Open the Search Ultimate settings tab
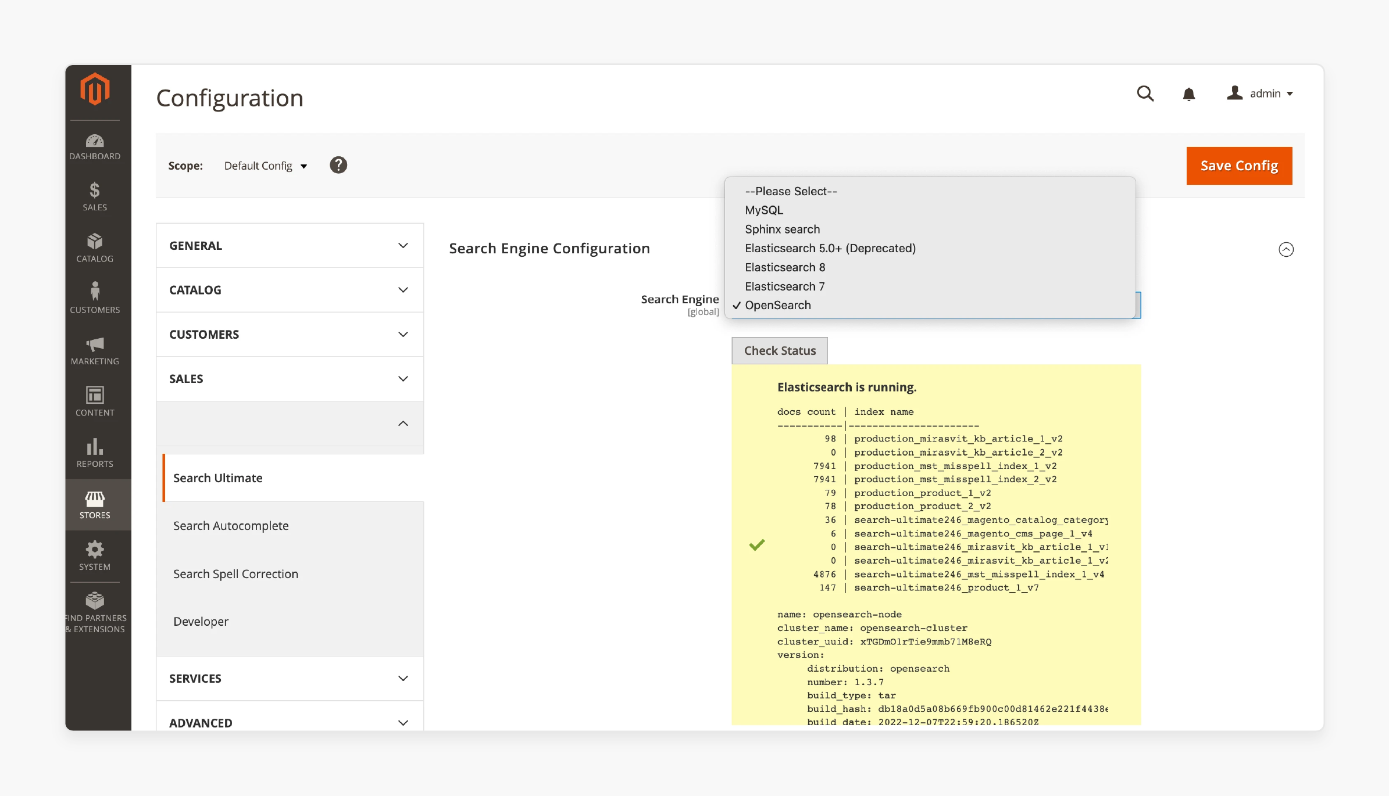 click(293, 478)
